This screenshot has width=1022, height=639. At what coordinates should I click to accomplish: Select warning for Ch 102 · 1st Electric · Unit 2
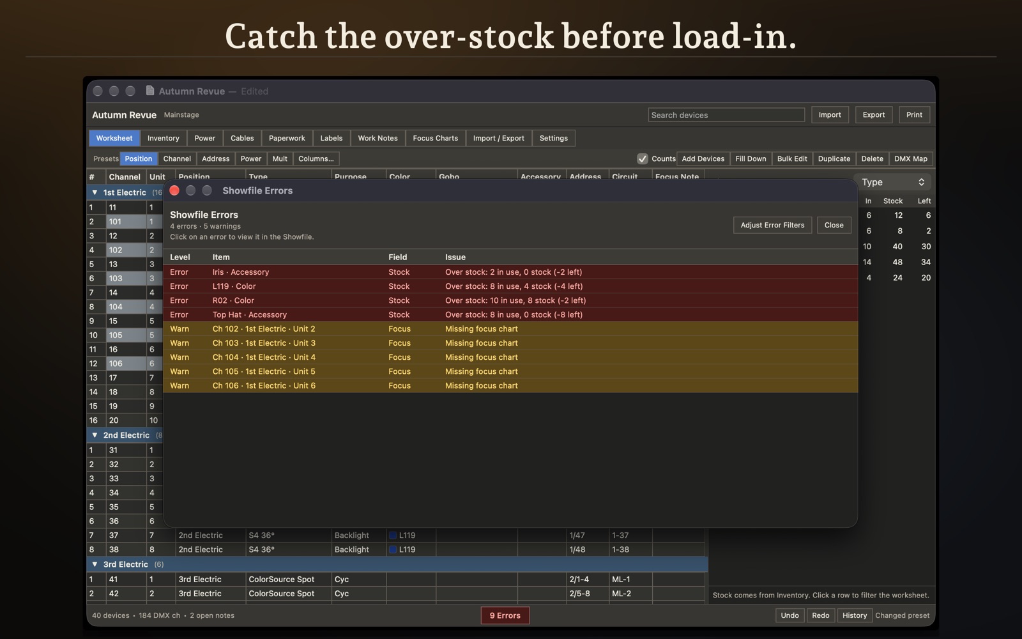point(510,328)
